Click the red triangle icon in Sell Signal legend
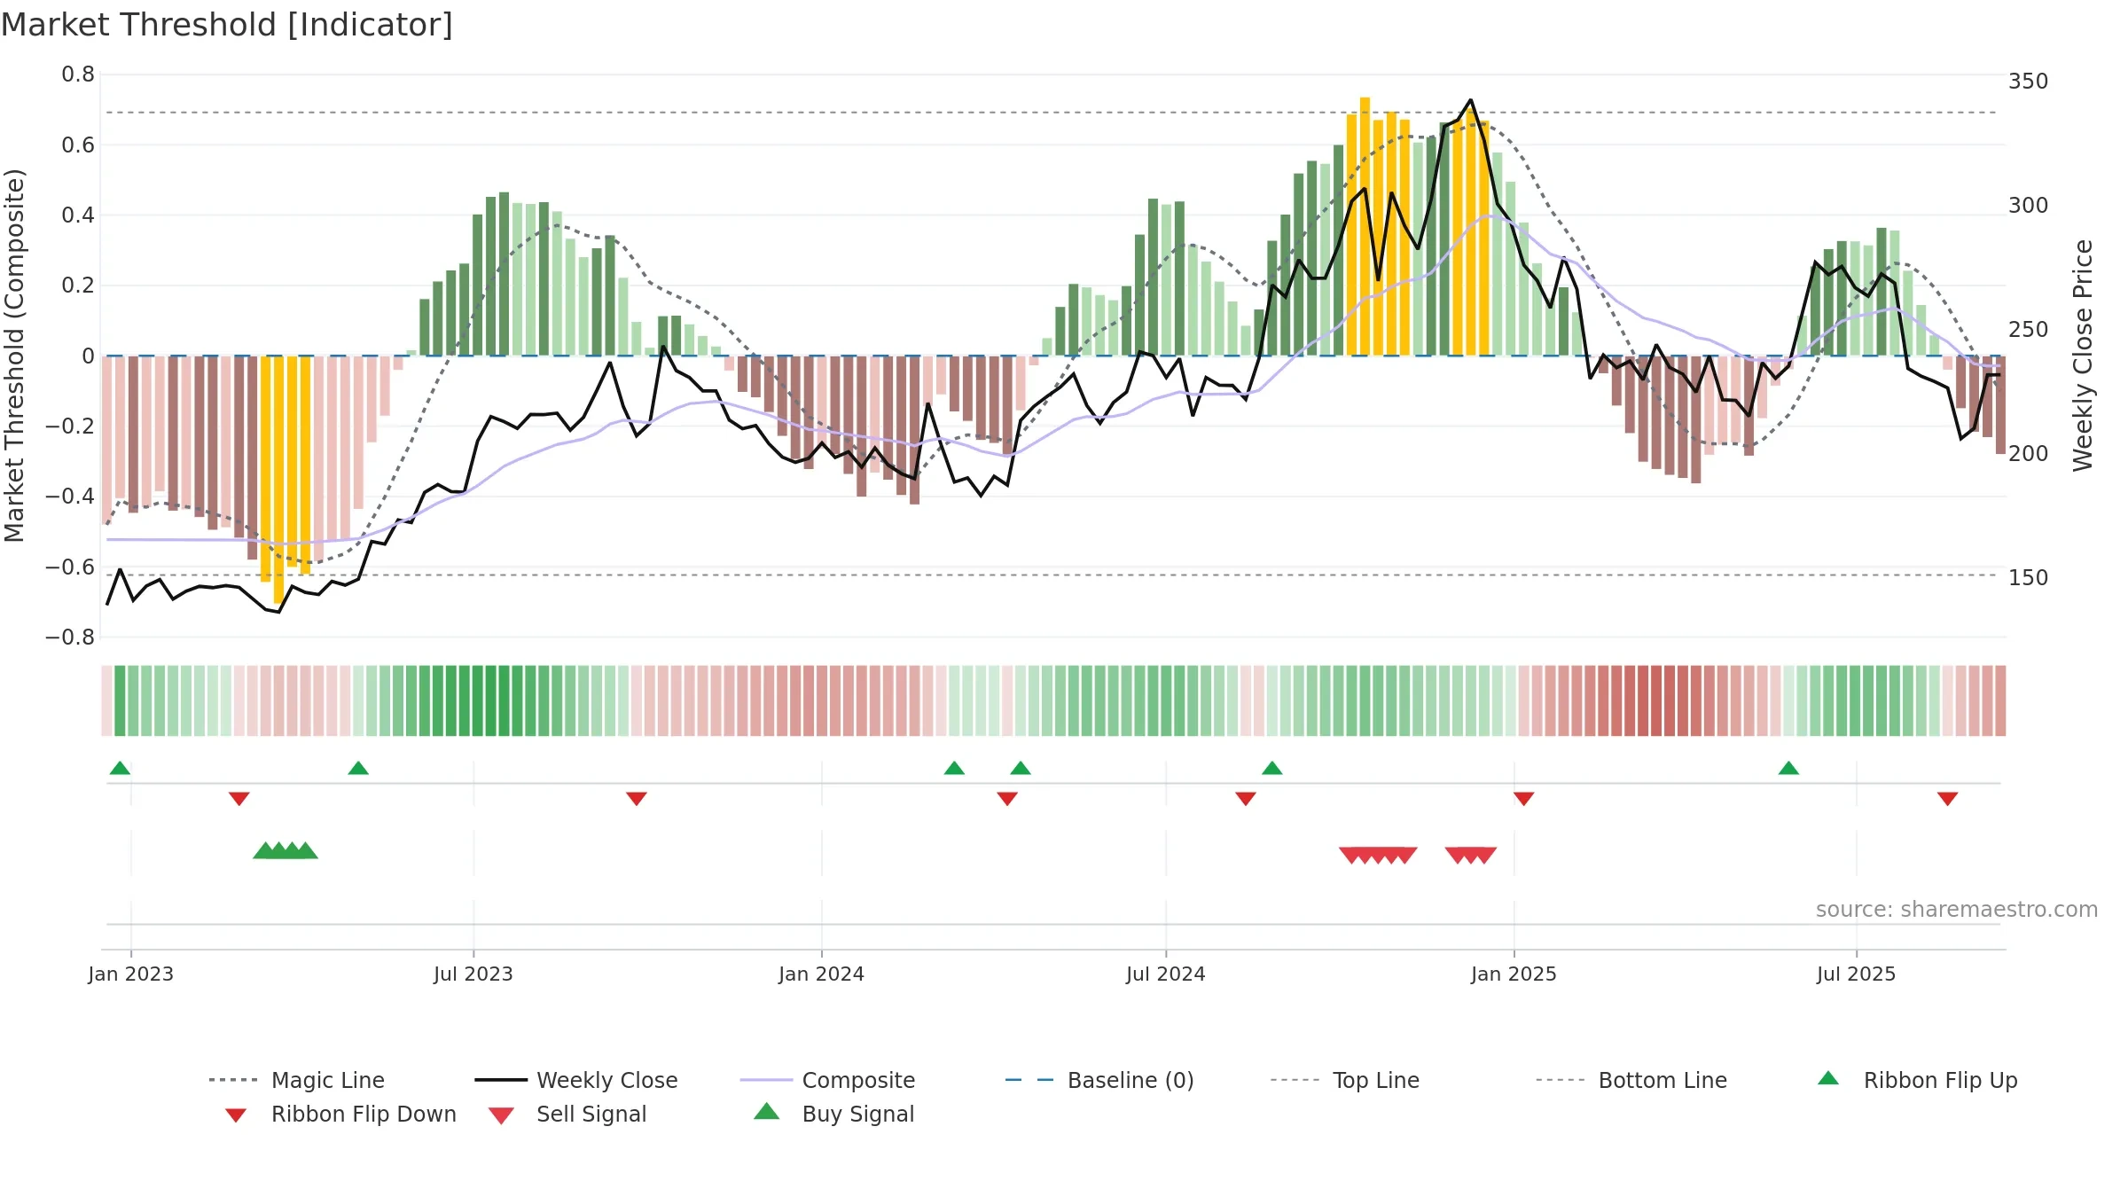 (x=501, y=1115)
